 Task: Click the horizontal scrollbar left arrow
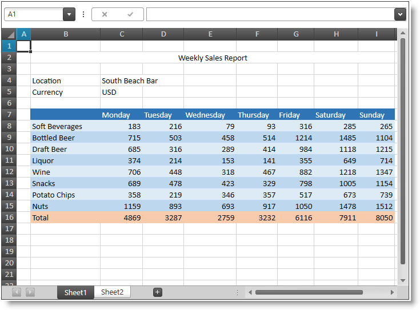[x=250, y=292]
